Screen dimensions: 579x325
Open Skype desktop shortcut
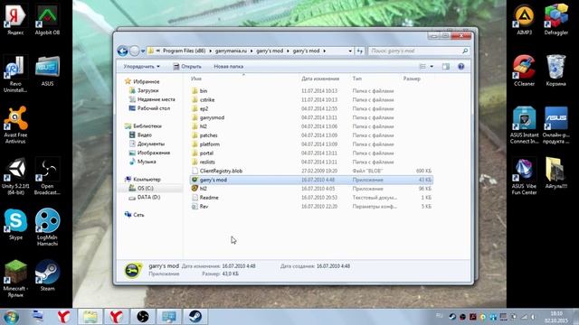tap(15, 224)
